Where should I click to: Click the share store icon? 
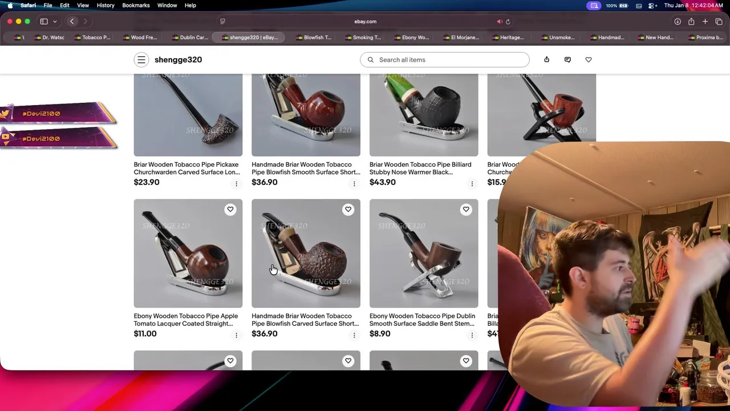coord(546,59)
